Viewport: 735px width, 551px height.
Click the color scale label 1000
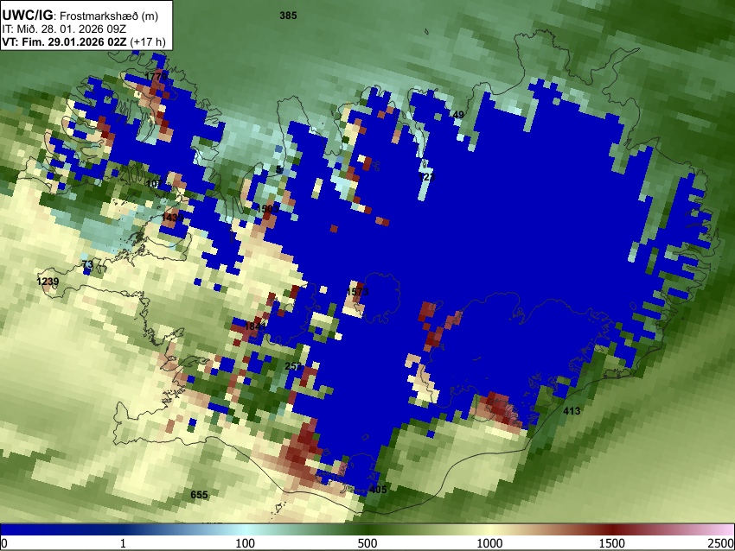(x=489, y=543)
